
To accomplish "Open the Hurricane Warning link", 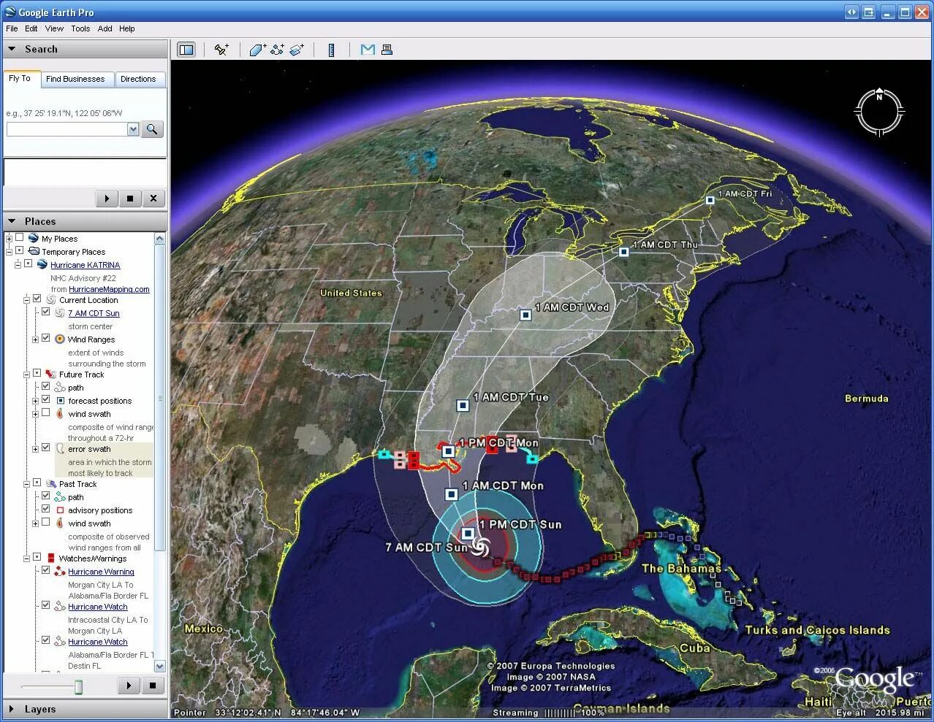I will pyautogui.click(x=101, y=572).
